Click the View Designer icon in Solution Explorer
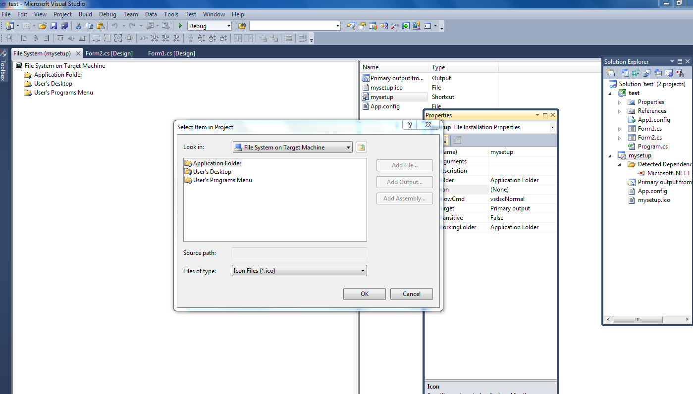 click(657, 73)
